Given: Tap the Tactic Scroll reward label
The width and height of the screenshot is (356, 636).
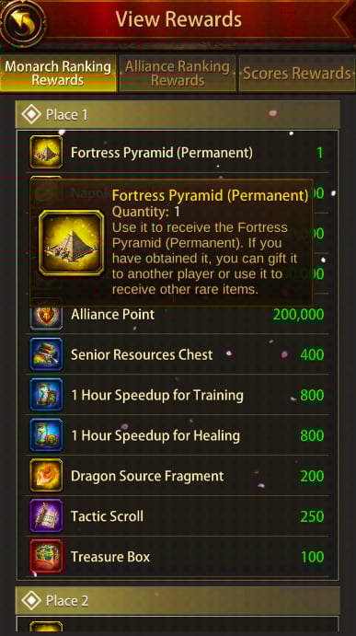Looking at the screenshot, I should 107,516.
